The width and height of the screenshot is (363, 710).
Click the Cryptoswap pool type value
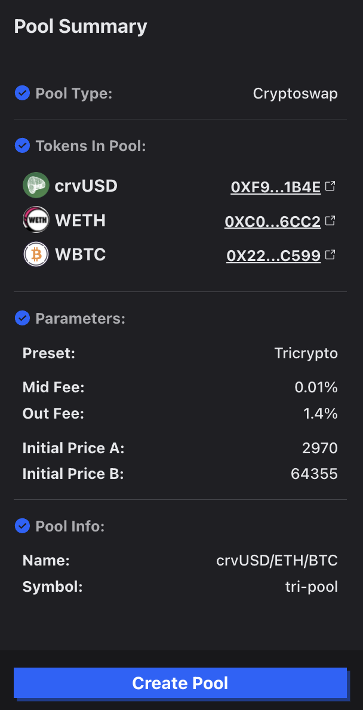[296, 94]
